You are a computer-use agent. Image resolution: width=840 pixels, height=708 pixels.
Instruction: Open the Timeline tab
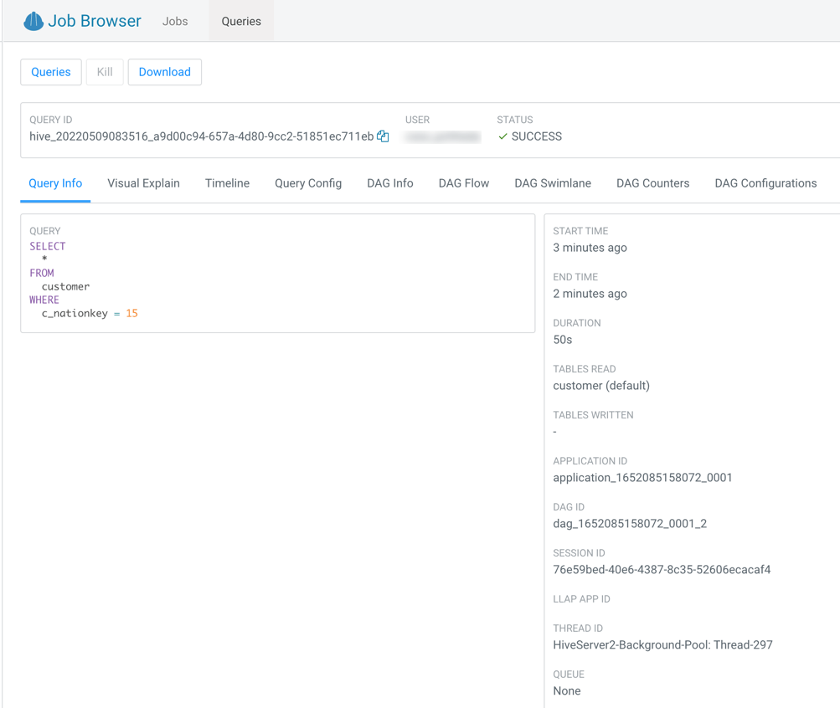226,182
